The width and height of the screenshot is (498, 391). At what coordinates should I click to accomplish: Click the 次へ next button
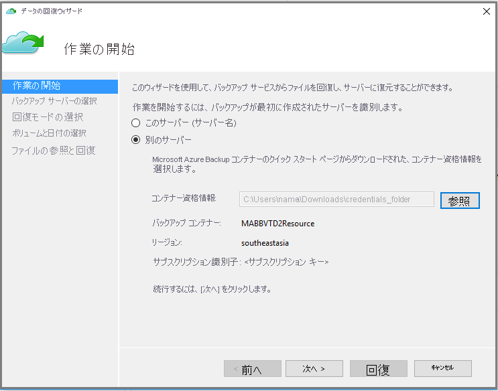tap(314, 368)
